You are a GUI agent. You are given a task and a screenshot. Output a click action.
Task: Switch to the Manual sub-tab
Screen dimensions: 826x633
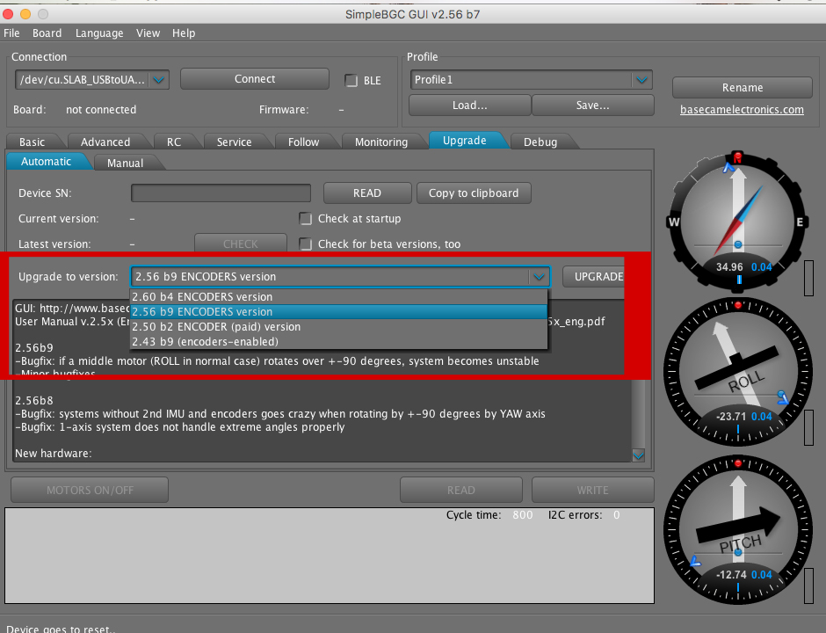click(125, 163)
